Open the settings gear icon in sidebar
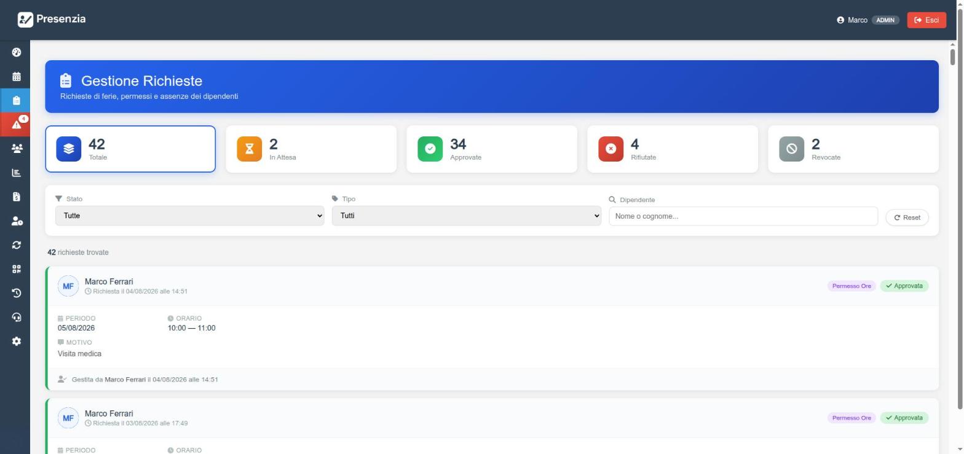The width and height of the screenshot is (964, 454). click(17, 341)
